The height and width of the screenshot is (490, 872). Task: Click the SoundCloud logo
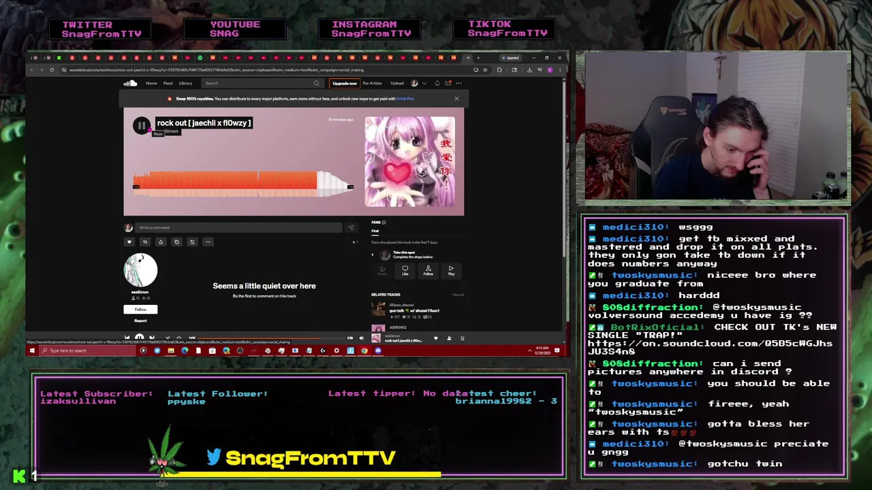pyautogui.click(x=130, y=83)
